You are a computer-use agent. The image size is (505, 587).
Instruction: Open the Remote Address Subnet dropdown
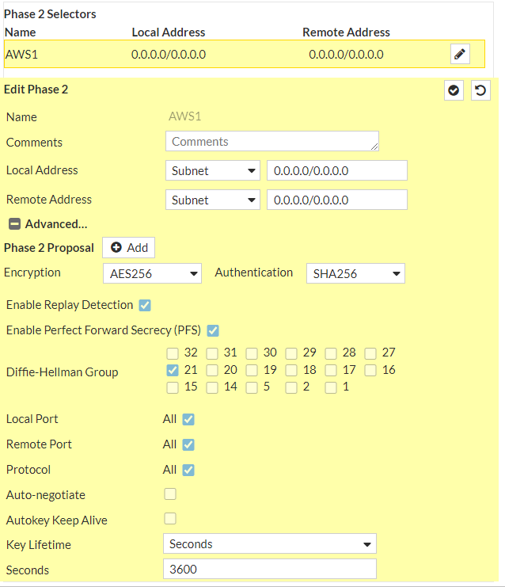click(213, 200)
